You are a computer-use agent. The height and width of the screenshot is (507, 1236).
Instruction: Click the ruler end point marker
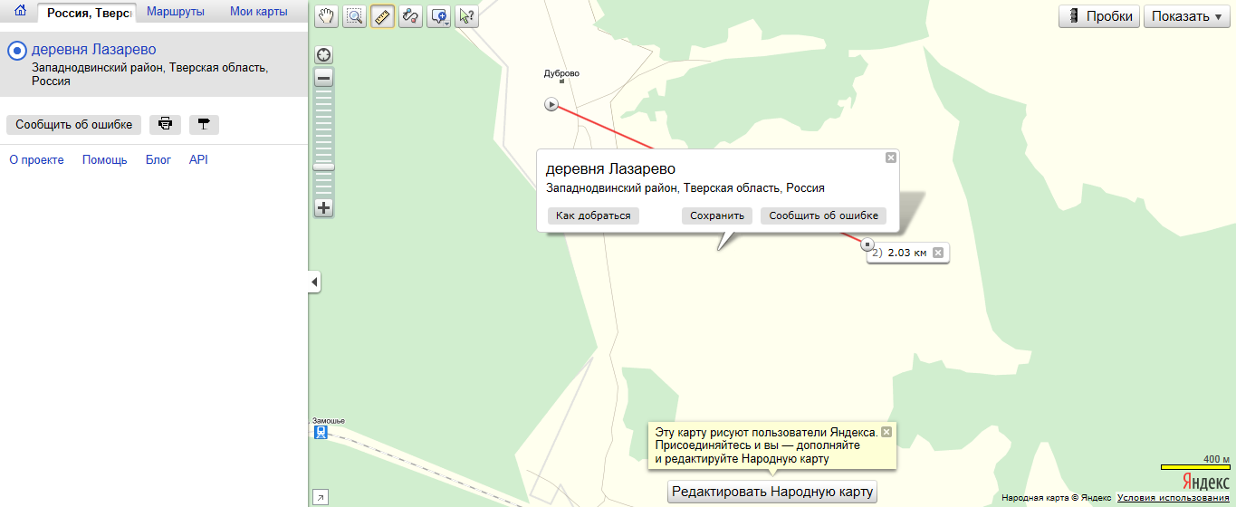[867, 244]
